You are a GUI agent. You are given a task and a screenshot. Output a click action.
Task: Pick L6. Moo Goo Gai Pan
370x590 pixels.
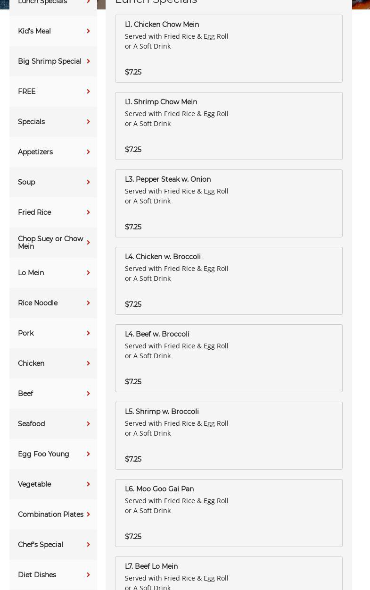(x=229, y=513)
